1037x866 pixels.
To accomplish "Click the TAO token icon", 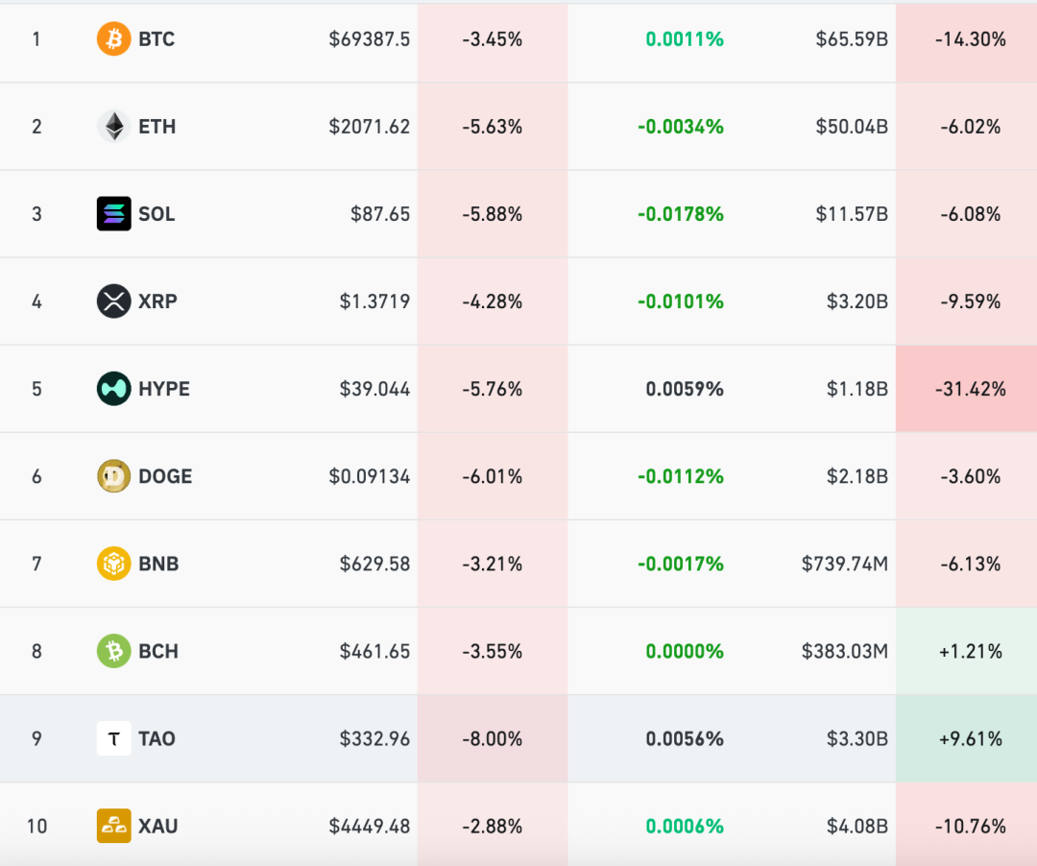I will 113,738.
